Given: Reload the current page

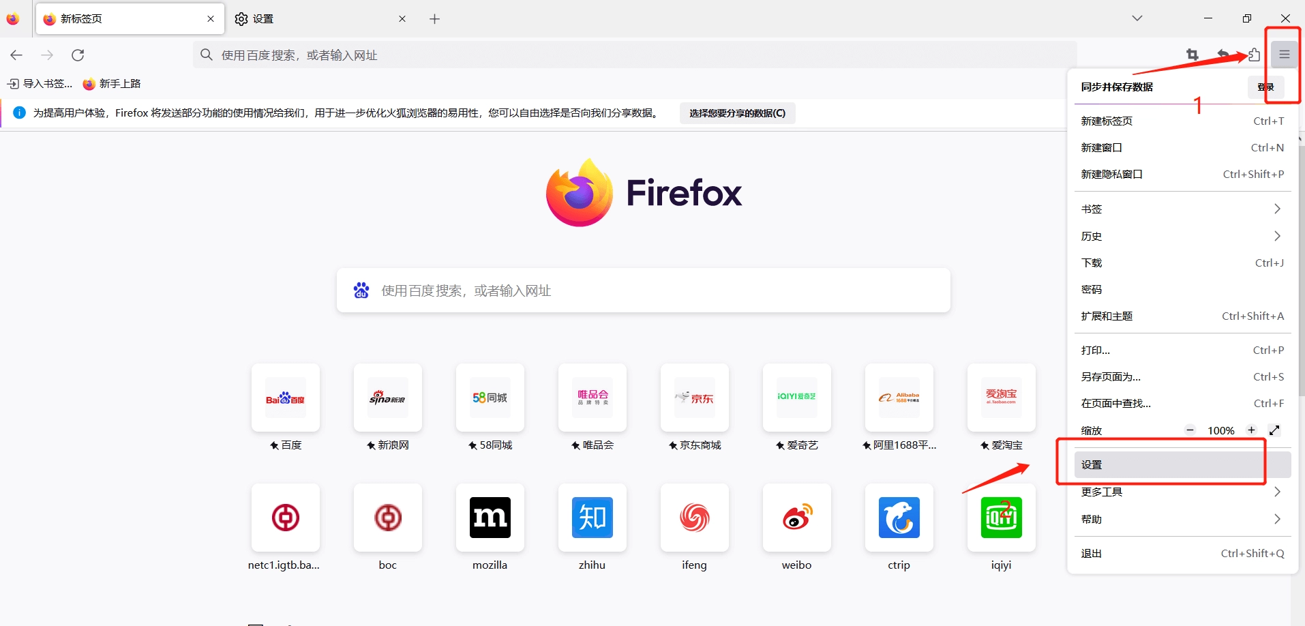Looking at the screenshot, I should (x=78, y=55).
